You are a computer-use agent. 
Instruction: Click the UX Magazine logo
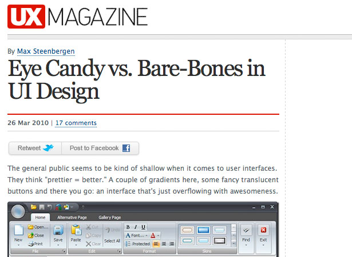point(78,17)
